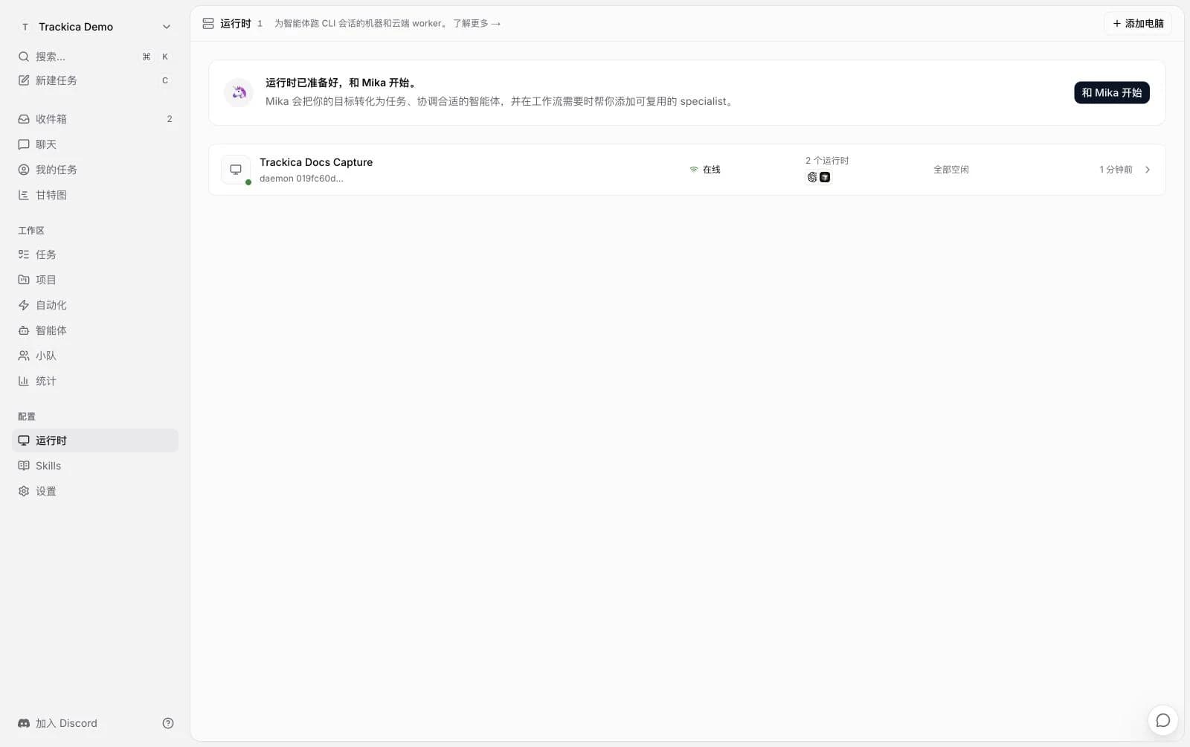The image size is (1190, 747).
Task: Click the 自动化 lightning icon
Action: [x=24, y=305]
